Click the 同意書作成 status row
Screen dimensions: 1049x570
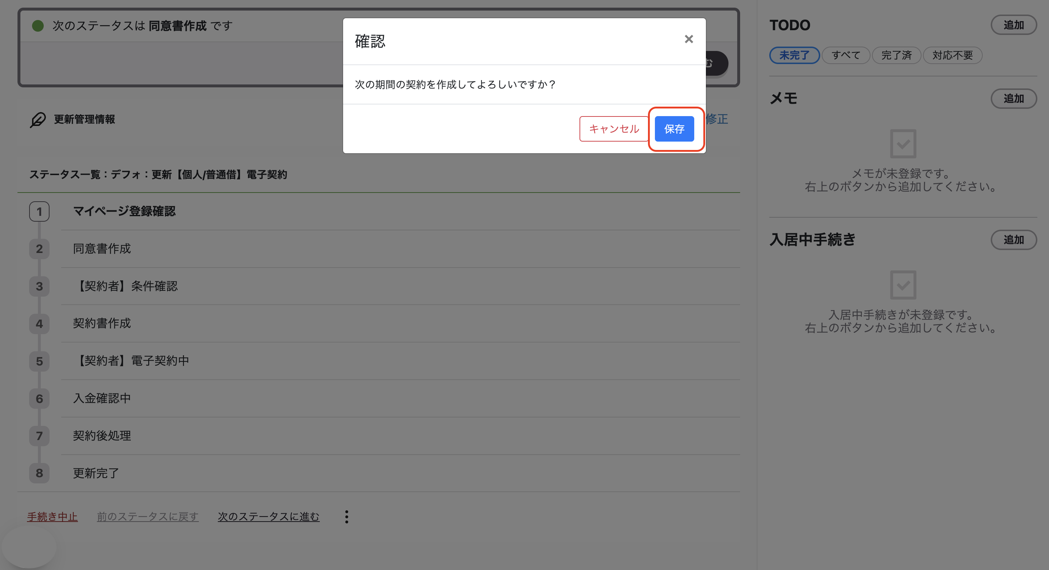[x=400, y=249]
